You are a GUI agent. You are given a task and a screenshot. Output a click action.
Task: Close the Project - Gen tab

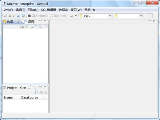29,88
